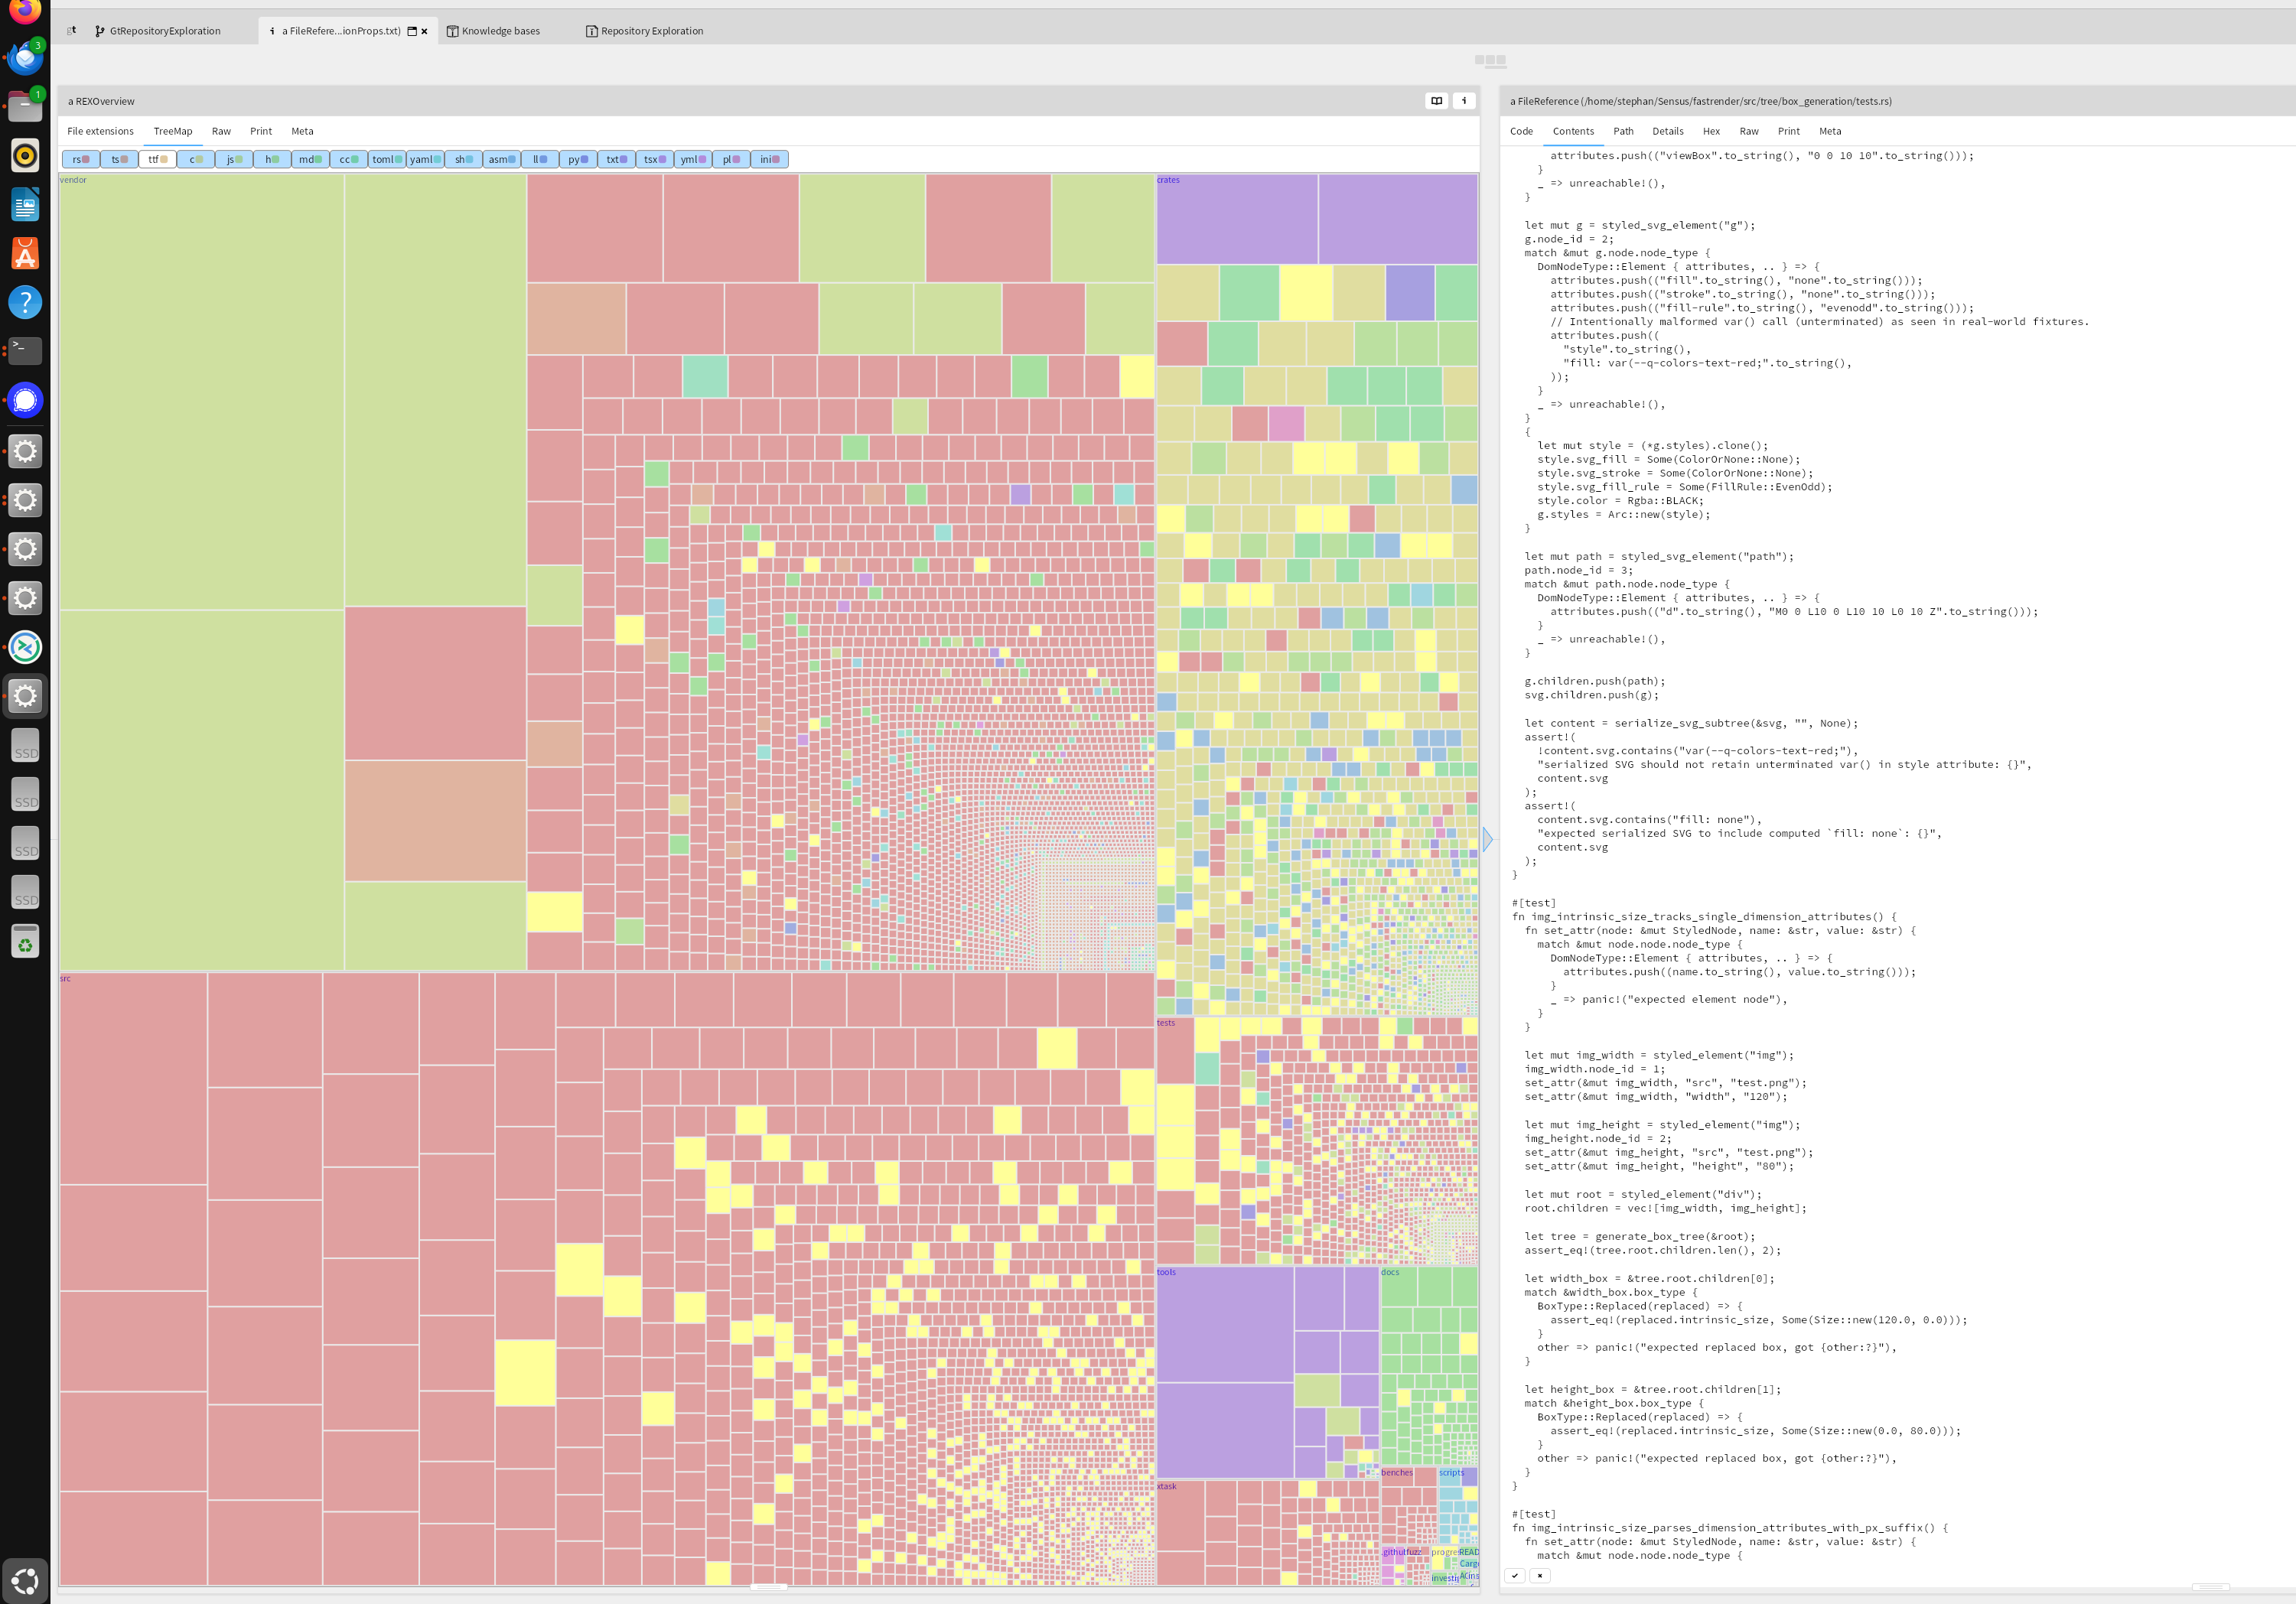
Task: Click the pane layout icon at top center
Action: [x=1489, y=61]
